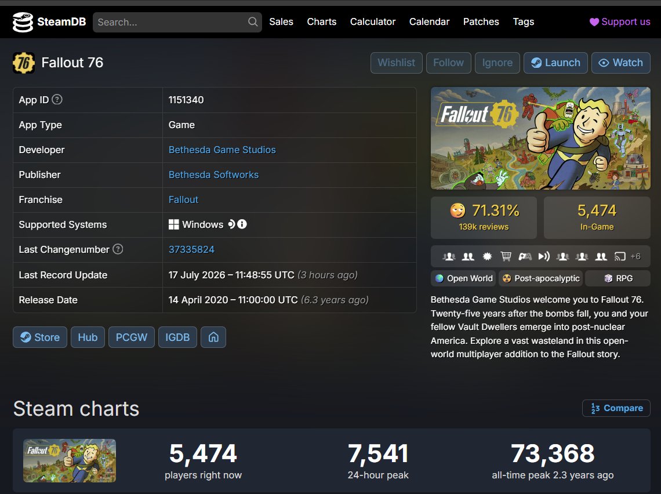Open the Sales menu

[281, 22]
